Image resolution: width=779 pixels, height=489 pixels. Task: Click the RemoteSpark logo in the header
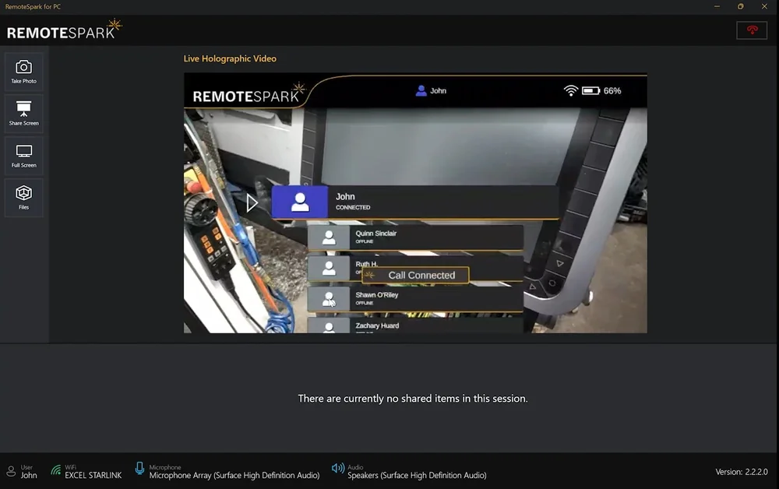64,30
